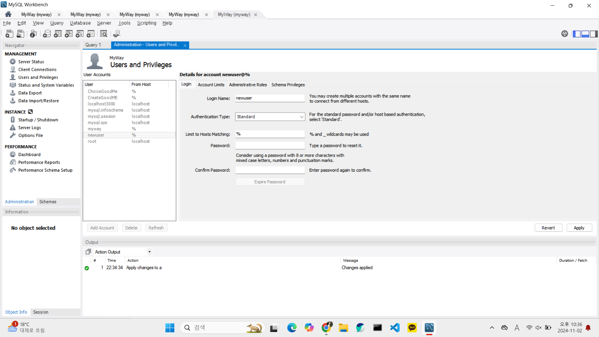This screenshot has height=337, width=599.
Task: Click reconnect to DBMS icon
Action: pos(117,34)
